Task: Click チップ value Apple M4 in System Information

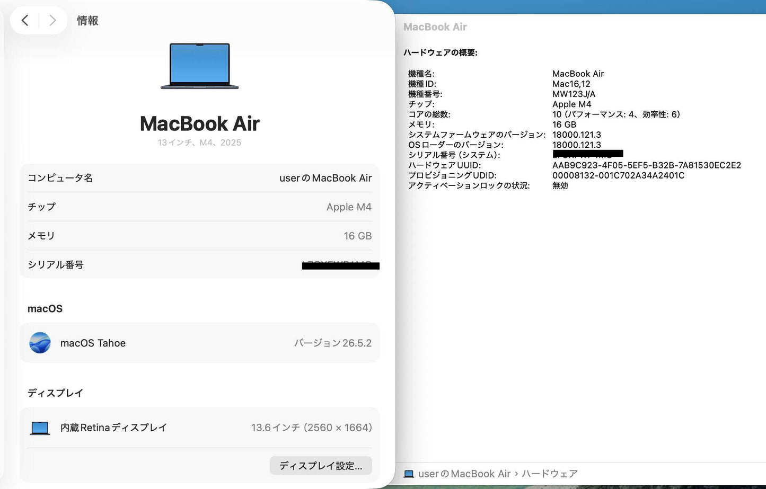Action: click(x=571, y=104)
